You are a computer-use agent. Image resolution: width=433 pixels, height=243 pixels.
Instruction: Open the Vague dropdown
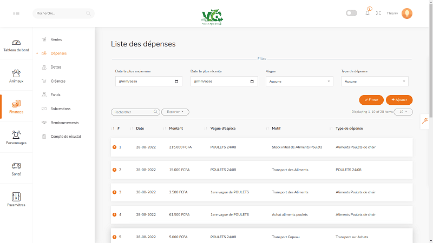(299, 82)
